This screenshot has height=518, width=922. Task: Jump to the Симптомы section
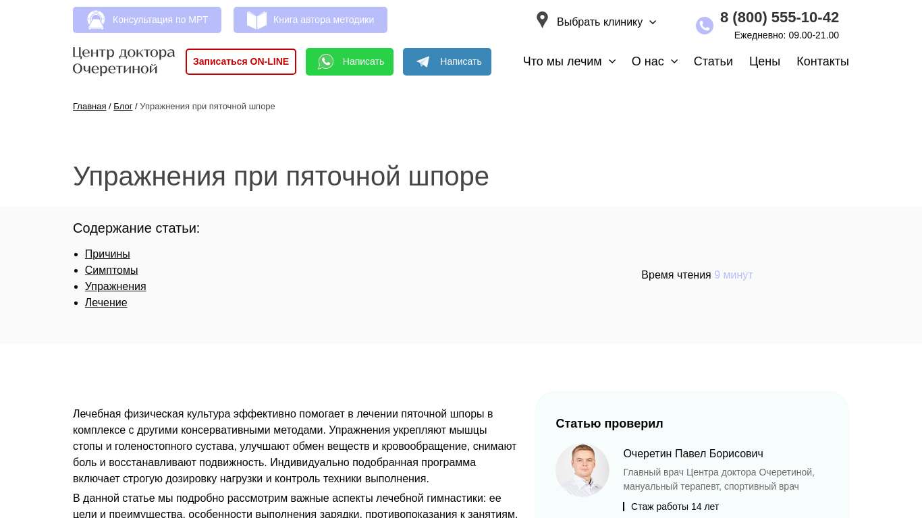click(x=111, y=270)
